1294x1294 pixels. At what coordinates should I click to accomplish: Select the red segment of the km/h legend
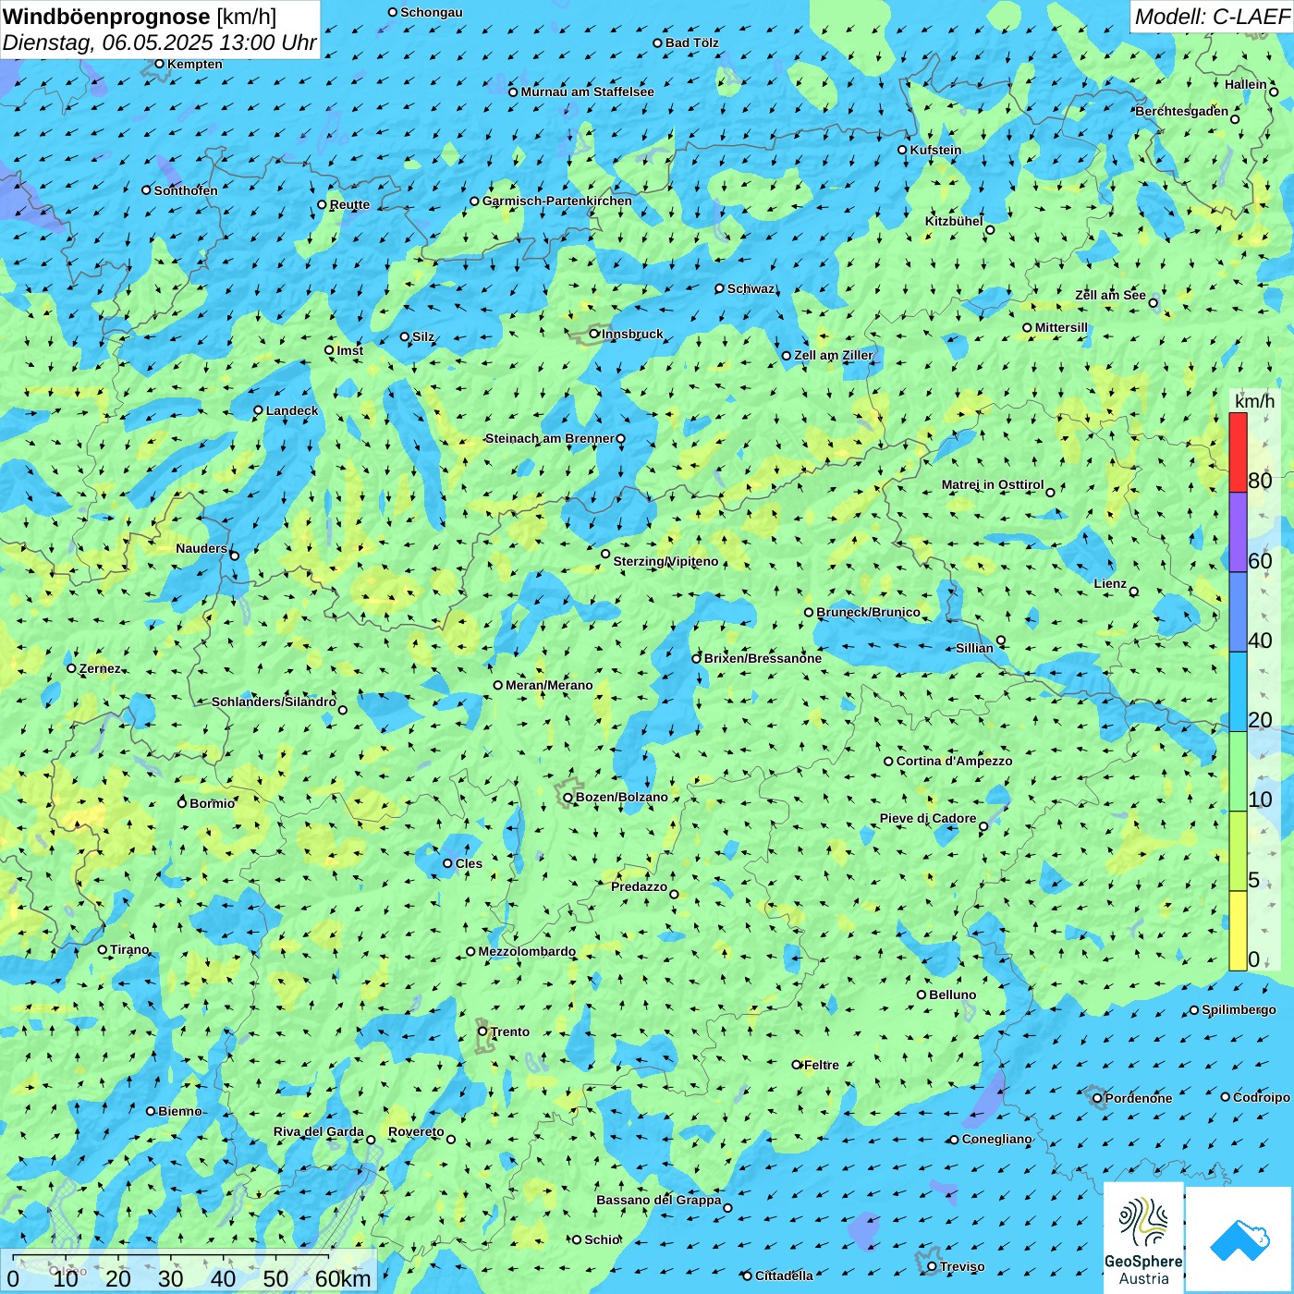[x=1238, y=452]
